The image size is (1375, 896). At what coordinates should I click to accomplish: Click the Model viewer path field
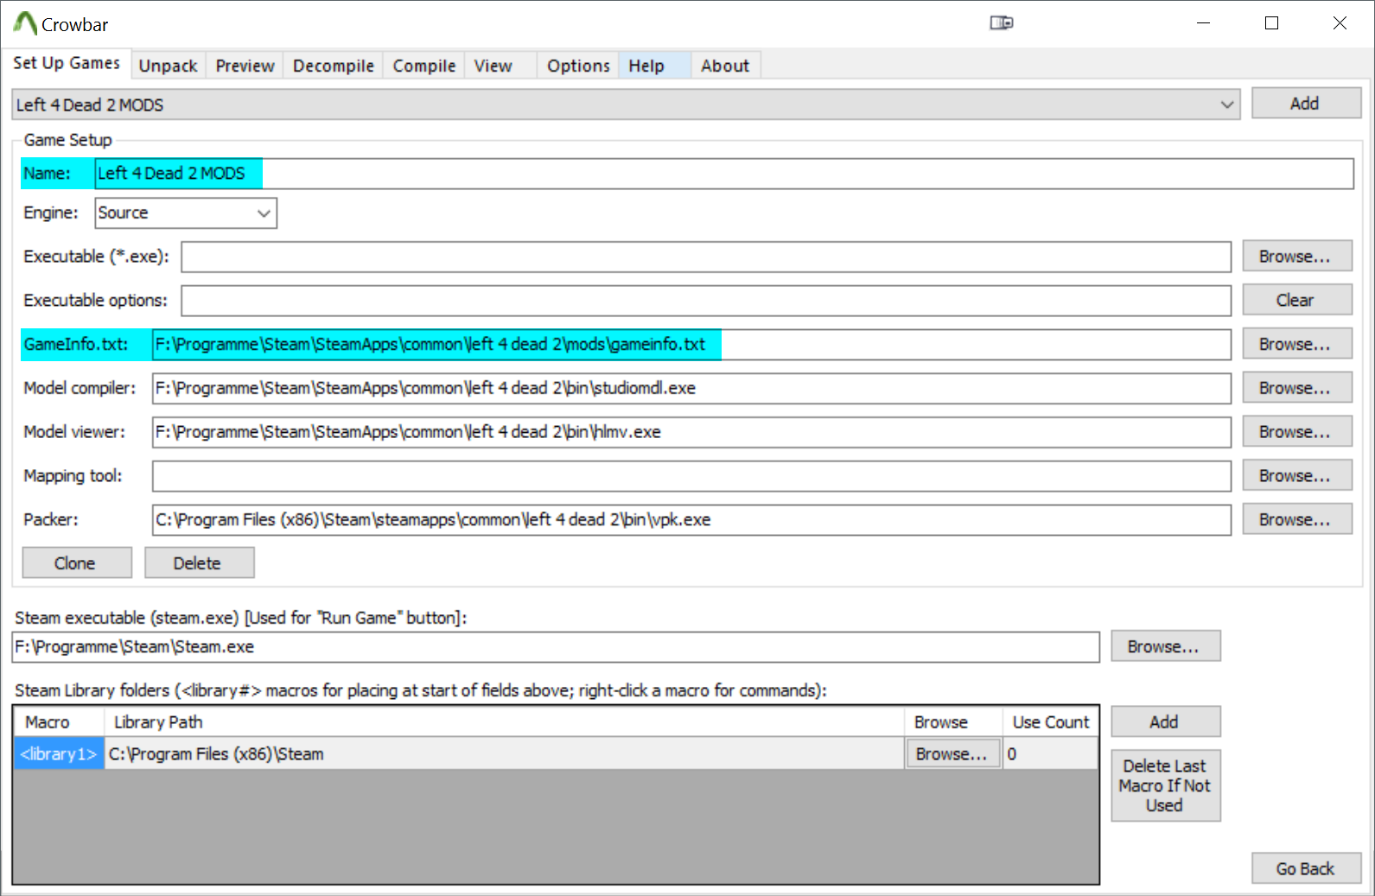691,432
